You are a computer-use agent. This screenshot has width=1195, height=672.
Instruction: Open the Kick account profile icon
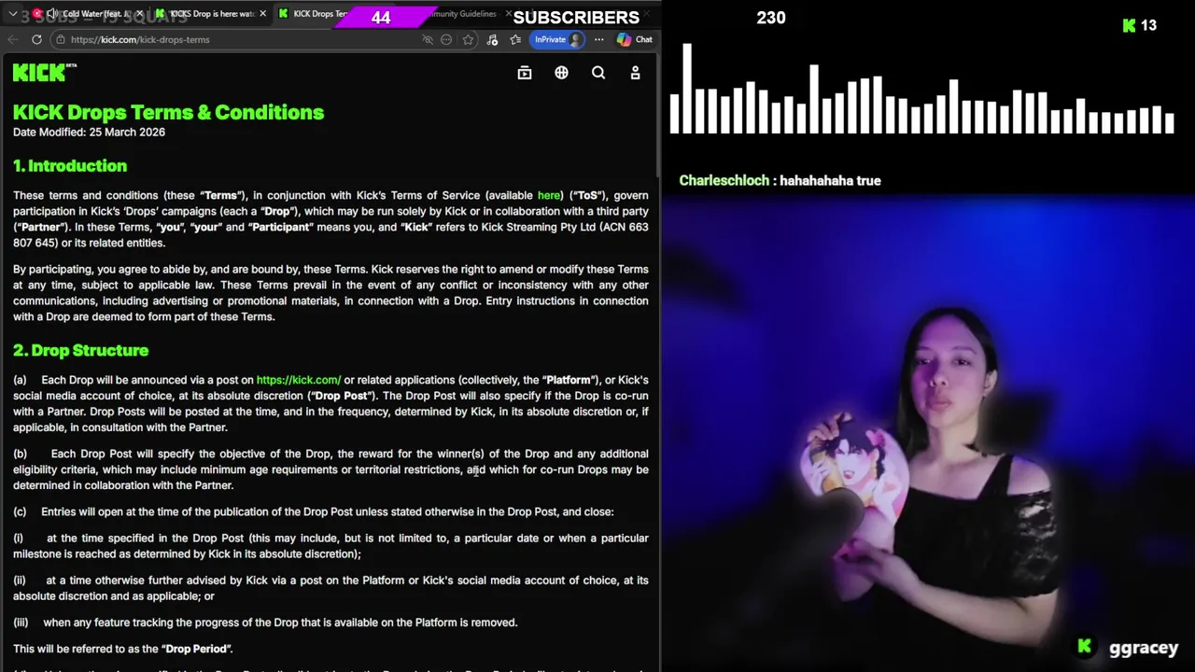pyautogui.click(x=635, y=73)
